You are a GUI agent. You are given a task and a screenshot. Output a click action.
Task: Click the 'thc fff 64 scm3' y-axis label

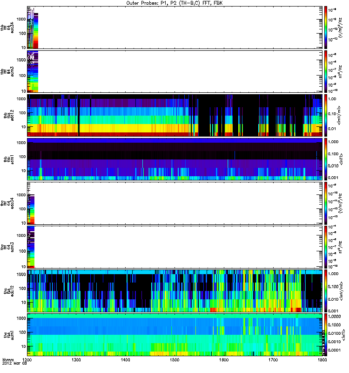pos(7,248)
